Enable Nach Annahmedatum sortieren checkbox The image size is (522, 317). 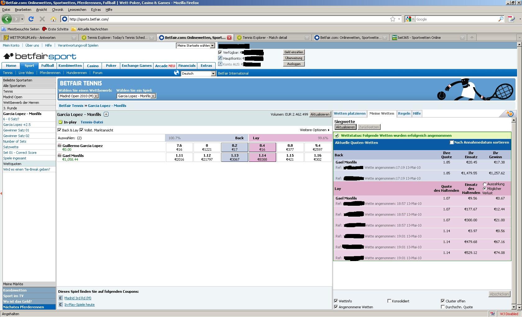(452, 142)
